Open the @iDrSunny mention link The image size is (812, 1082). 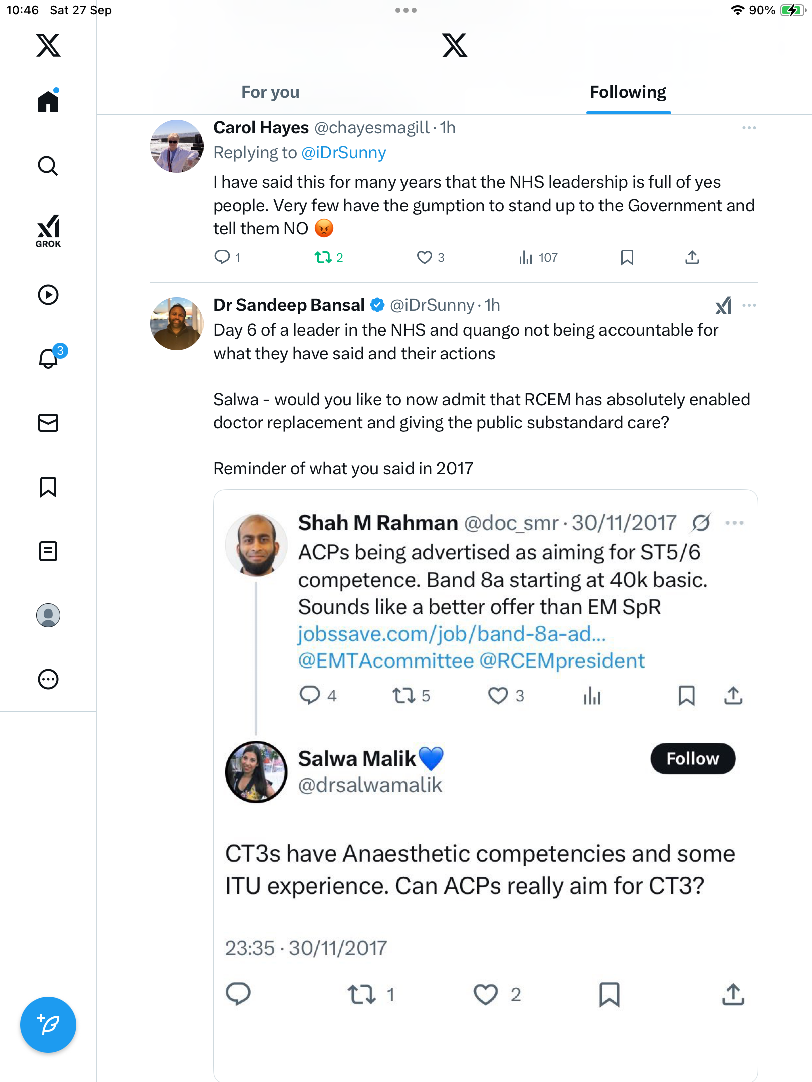pyautogui.click(x=344, y=153)
